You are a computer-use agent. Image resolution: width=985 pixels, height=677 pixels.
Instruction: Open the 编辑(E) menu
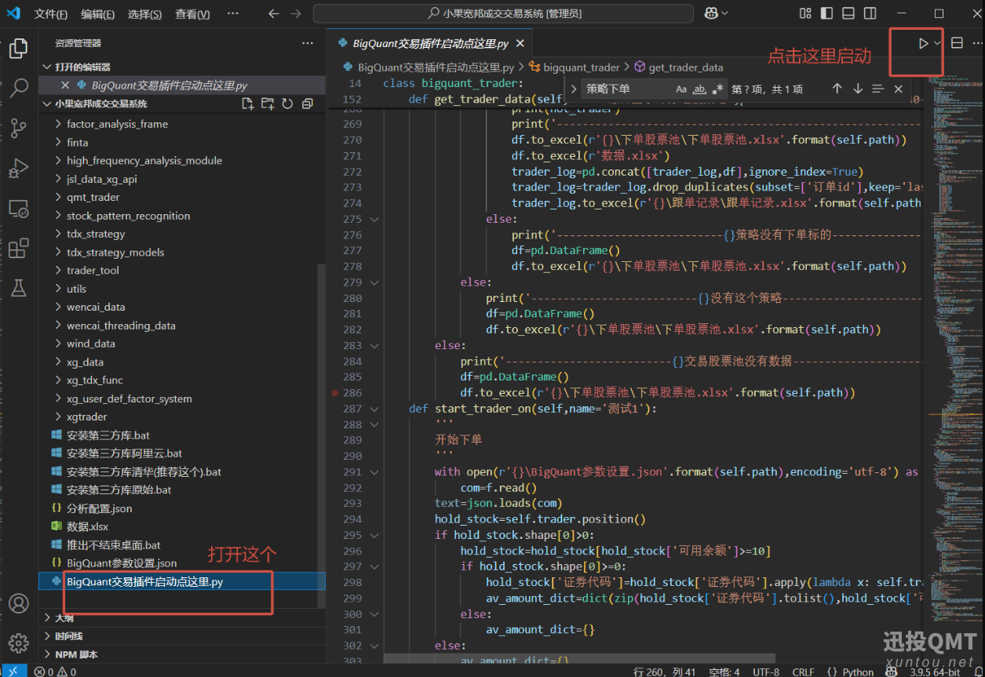(x=97, y=14)
